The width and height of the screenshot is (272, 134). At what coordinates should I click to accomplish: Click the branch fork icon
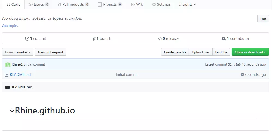(94, 39)
